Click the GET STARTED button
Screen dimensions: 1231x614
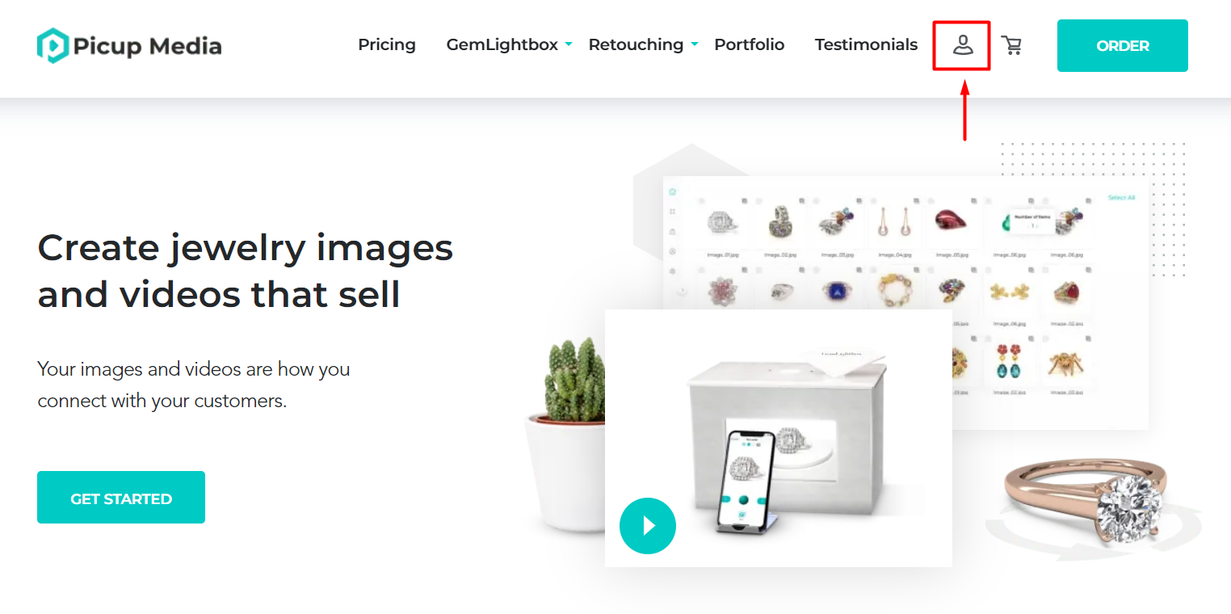coord(121,498)
